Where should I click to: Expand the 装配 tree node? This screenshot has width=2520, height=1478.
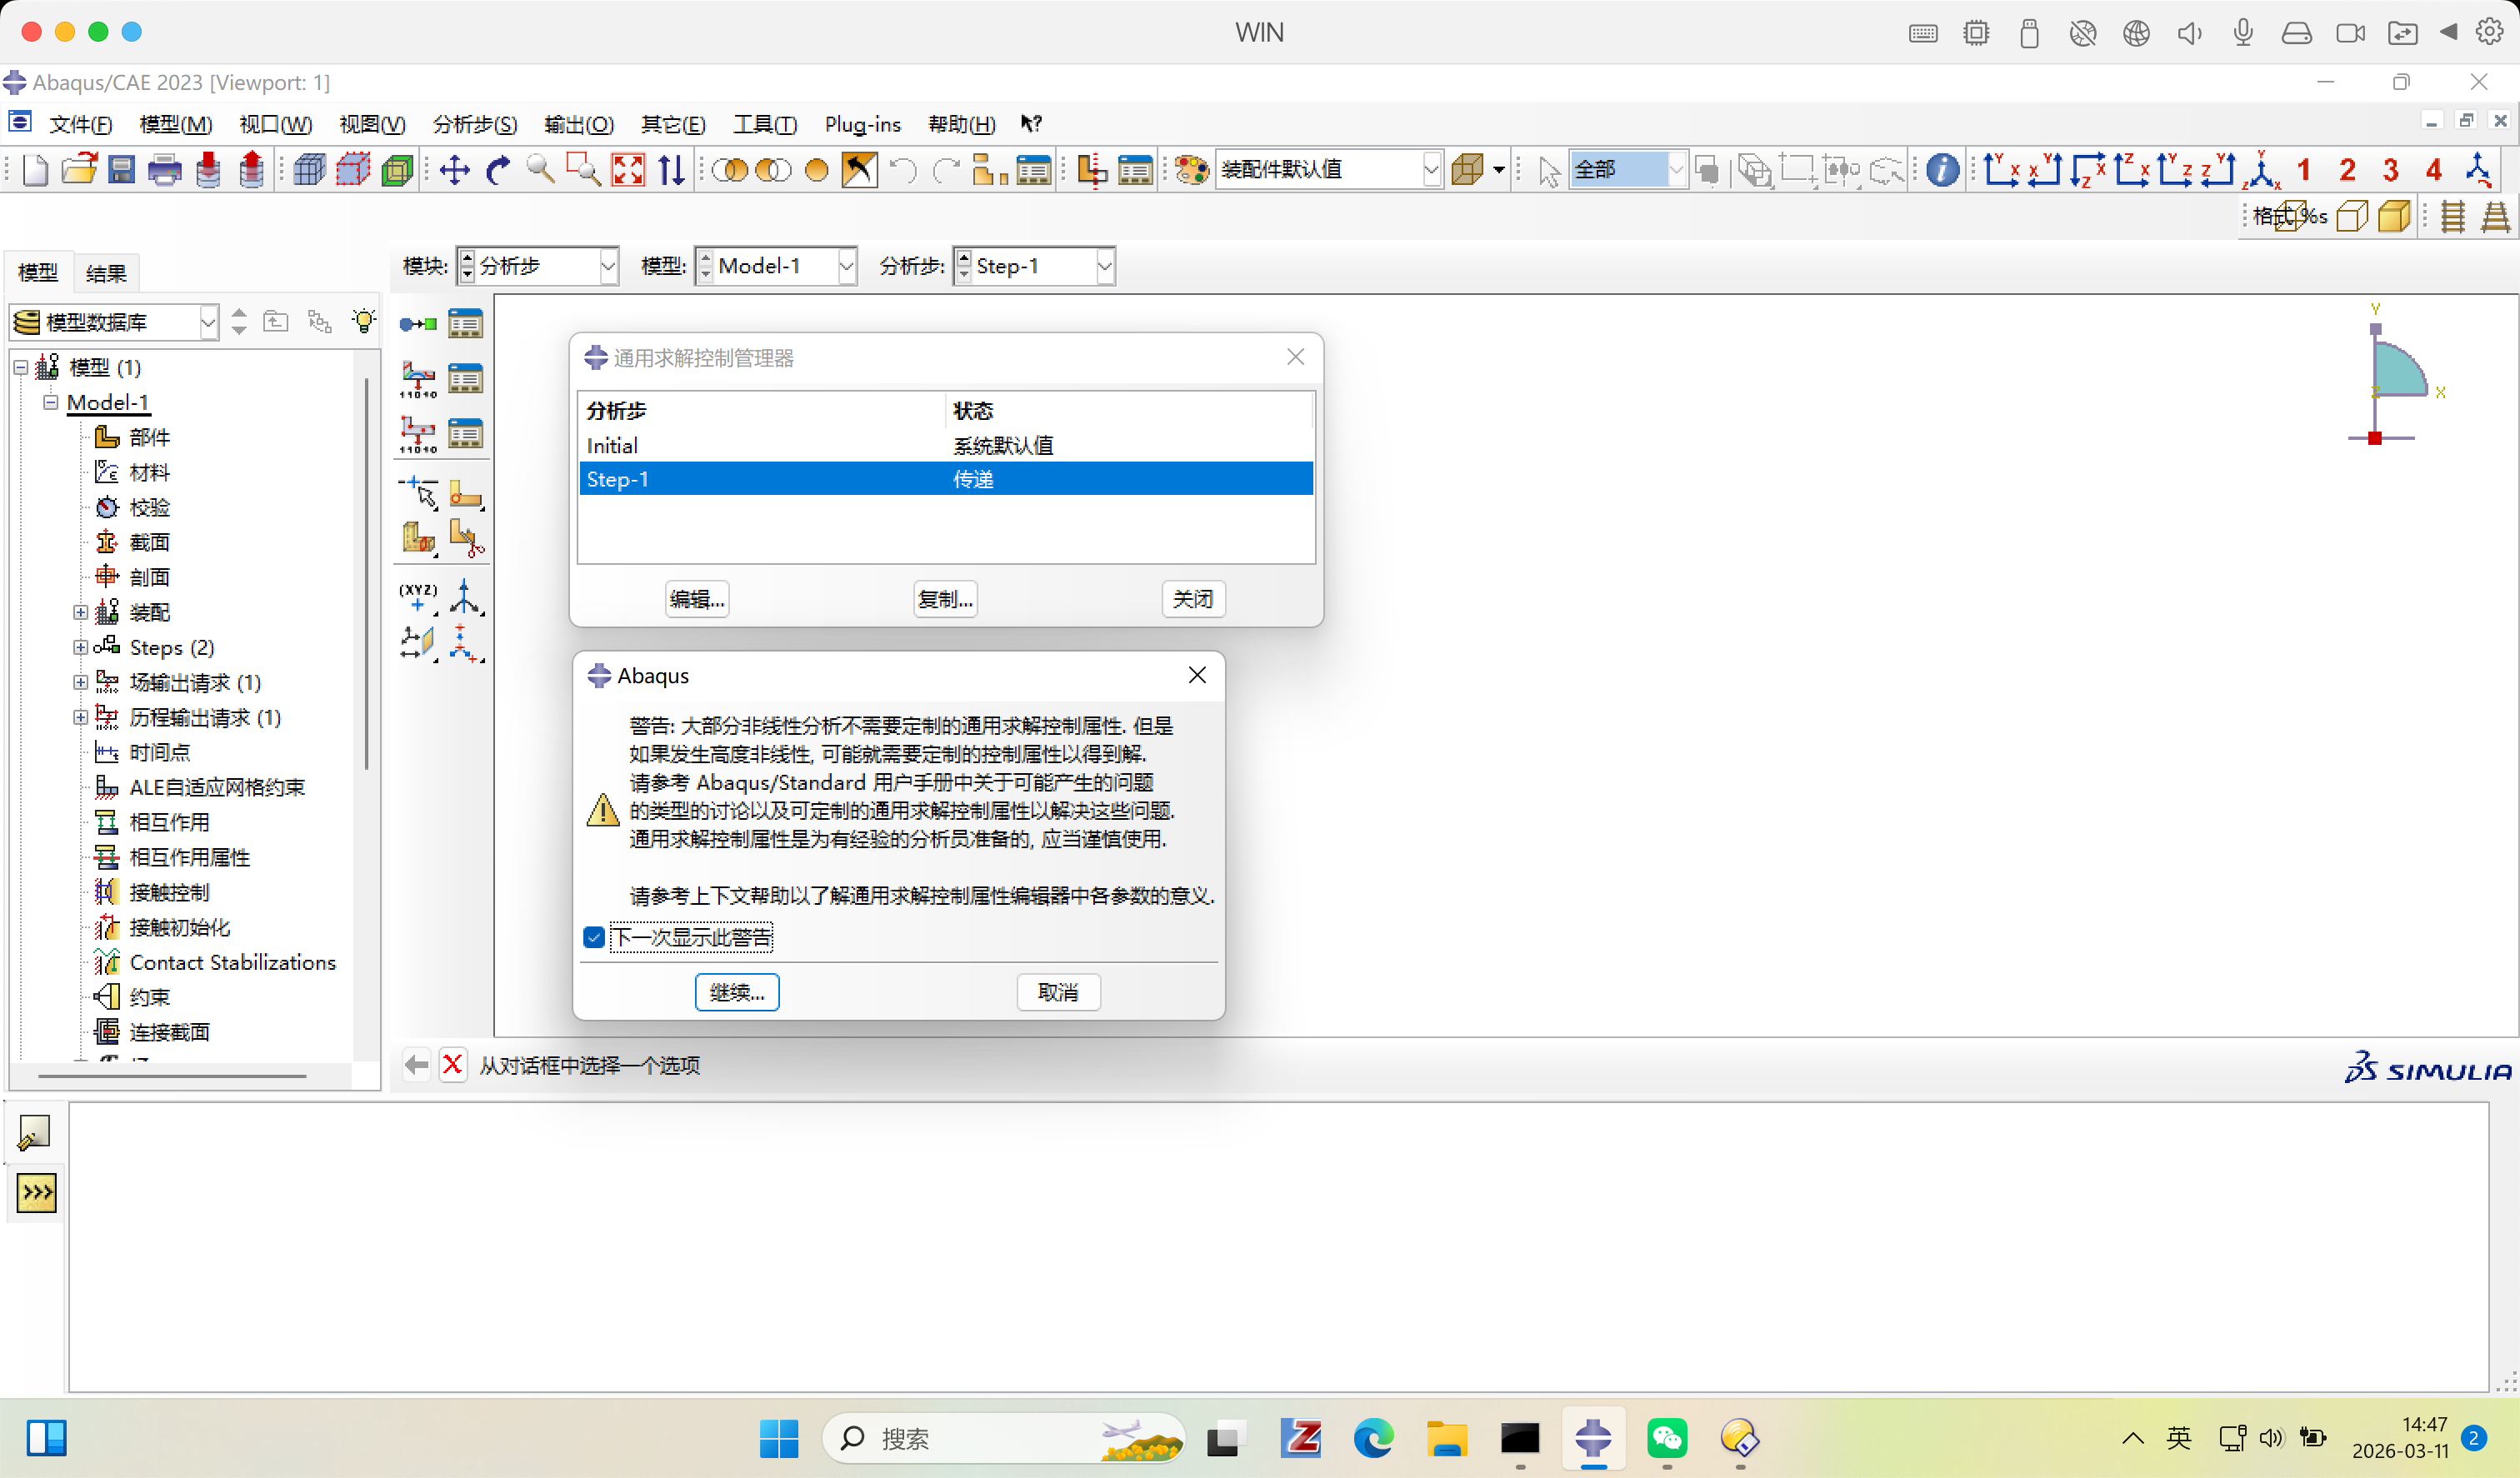[x=80, y=612]
